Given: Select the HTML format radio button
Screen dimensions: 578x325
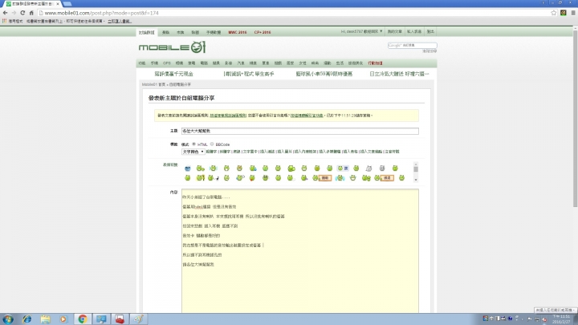Looking at the screenshot, I should click(x=194, y=144).
